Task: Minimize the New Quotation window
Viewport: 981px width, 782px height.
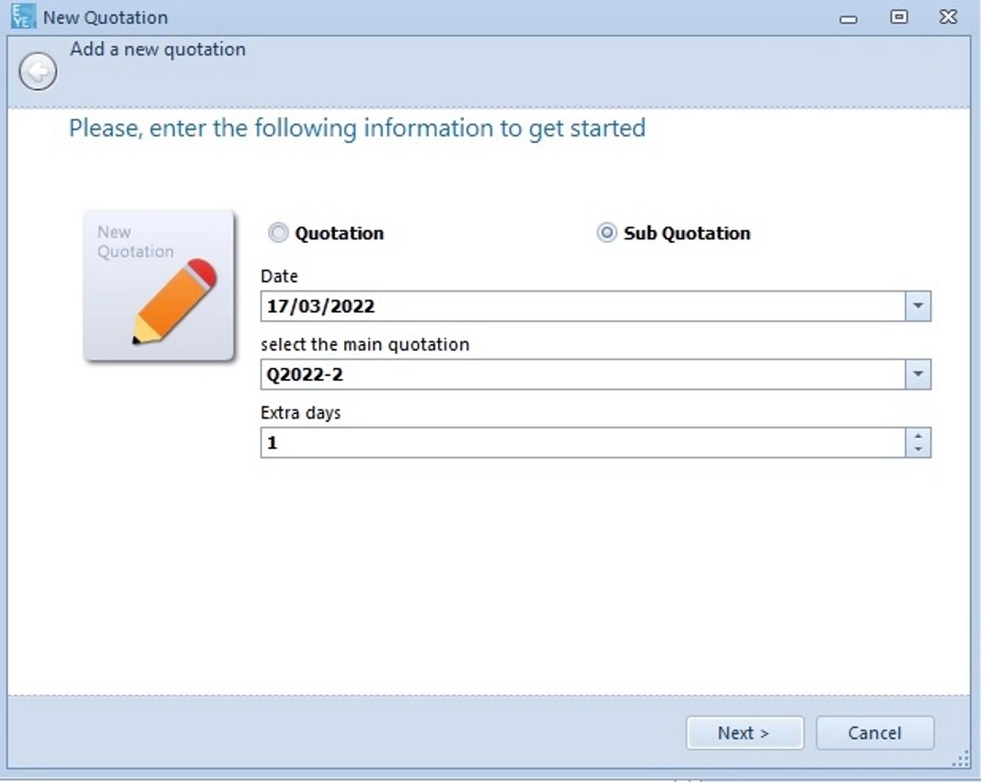Action: click(848, 18)
